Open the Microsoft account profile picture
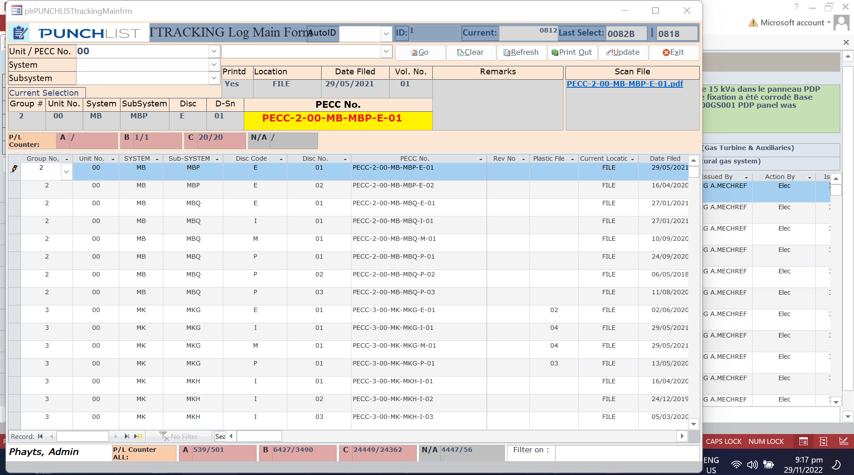Viewport: 854px width, 475px height. tap(842, 23)
